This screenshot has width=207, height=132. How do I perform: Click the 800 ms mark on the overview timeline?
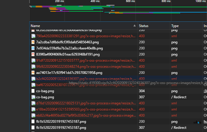pos(166,1)
